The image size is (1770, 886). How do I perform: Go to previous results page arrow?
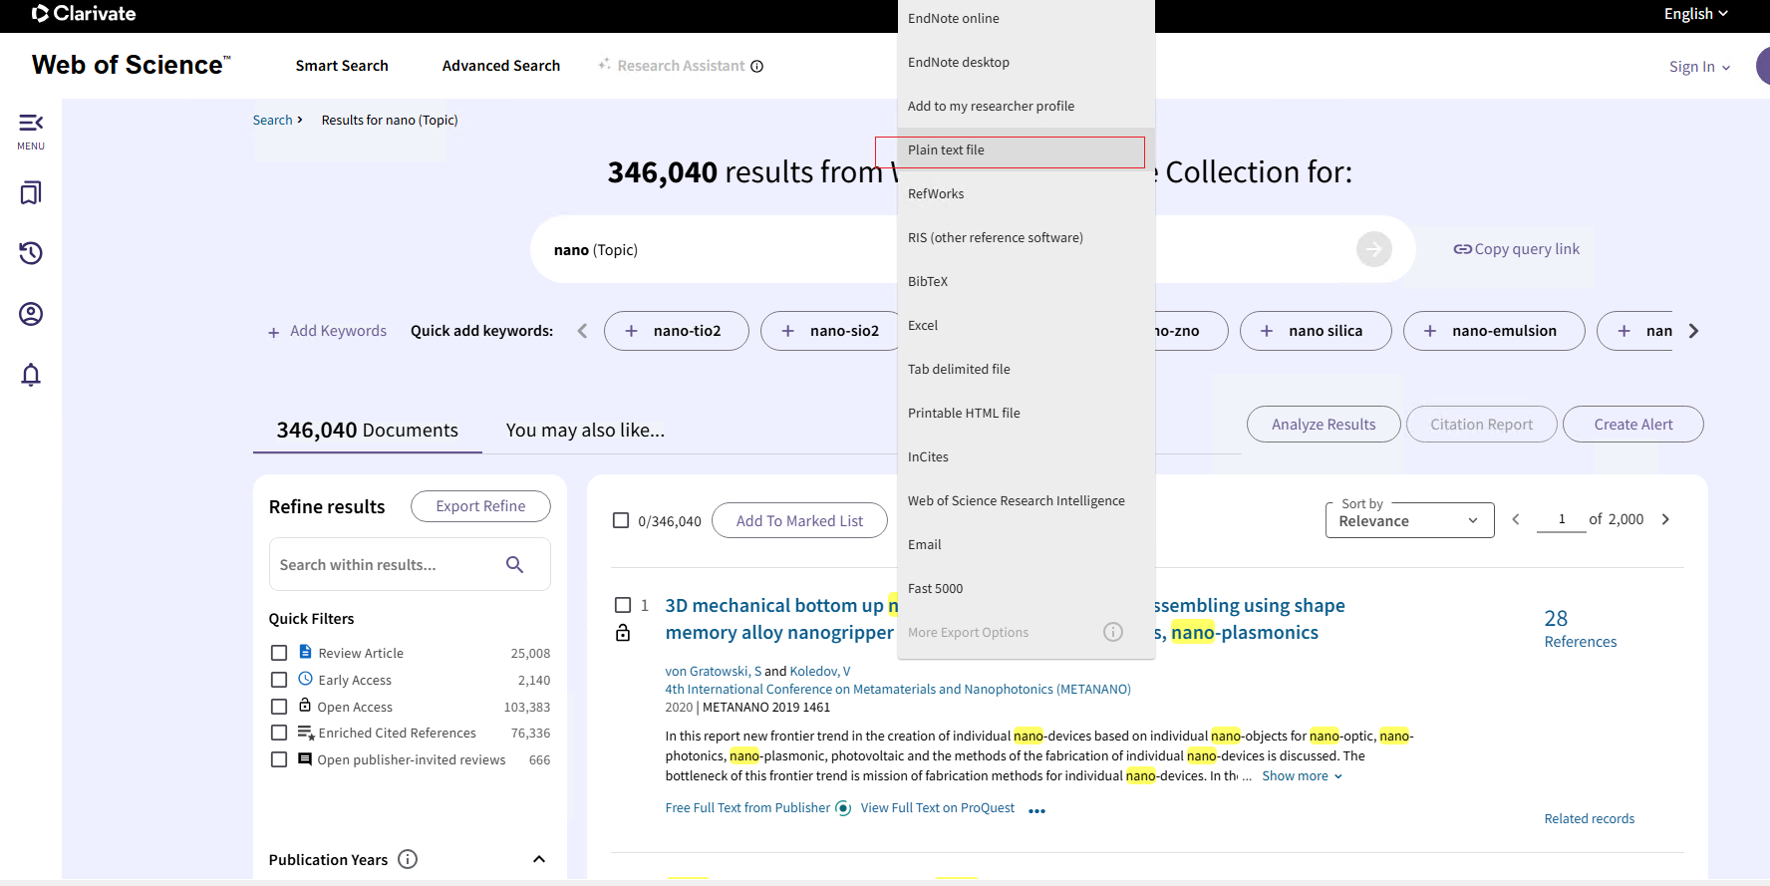pos(1516,519)
